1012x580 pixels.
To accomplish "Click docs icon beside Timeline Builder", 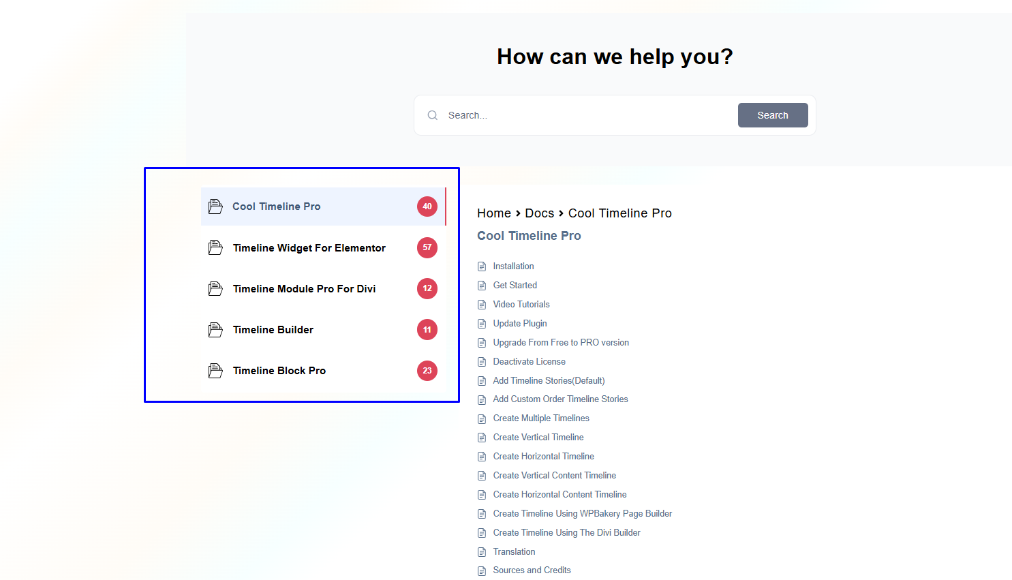I will click(x=215, y=330).
